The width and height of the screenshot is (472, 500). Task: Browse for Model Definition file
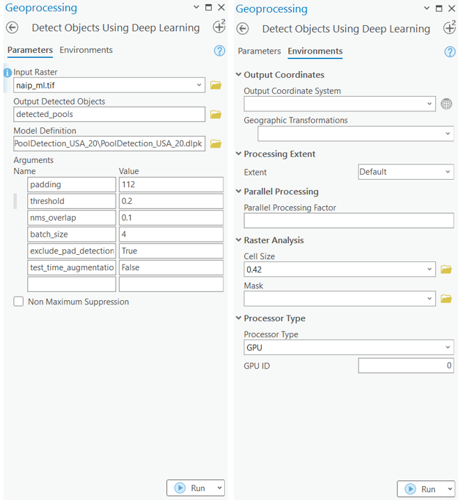click(x=216, y=144)
